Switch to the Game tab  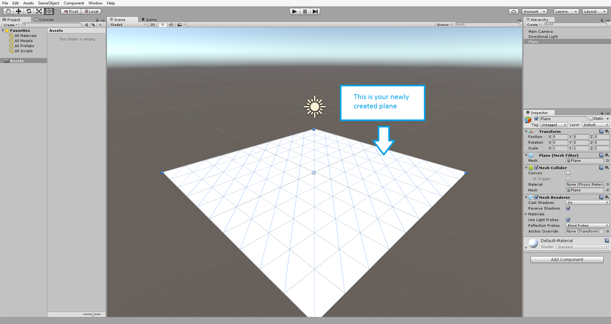[x=149, y=20]
